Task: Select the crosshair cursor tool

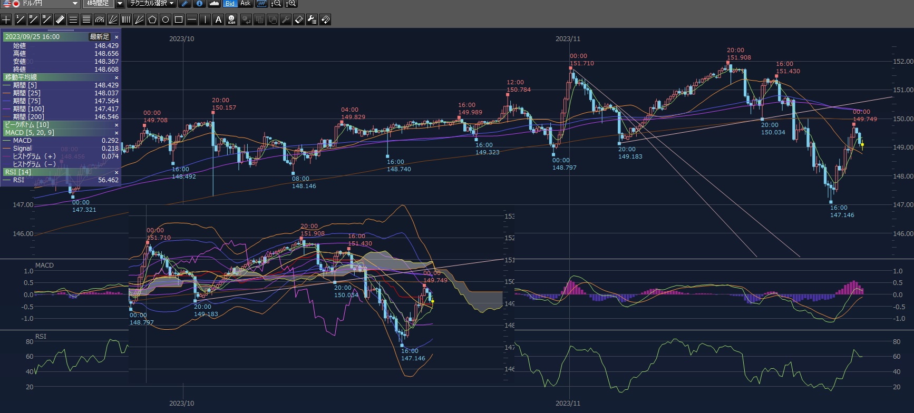Action: pos(6,20)
